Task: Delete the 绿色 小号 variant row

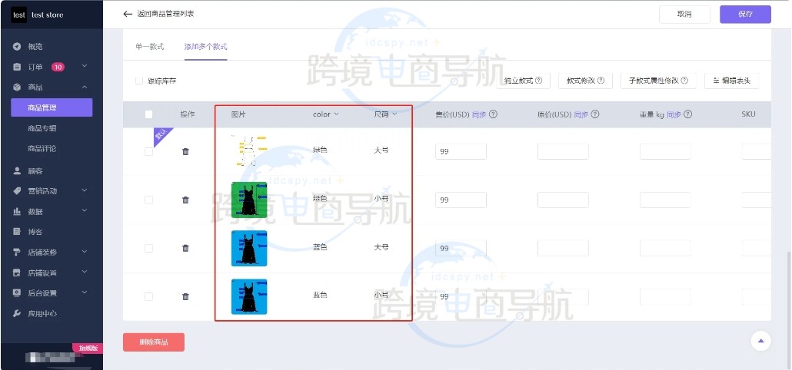Action: [185, 200]
